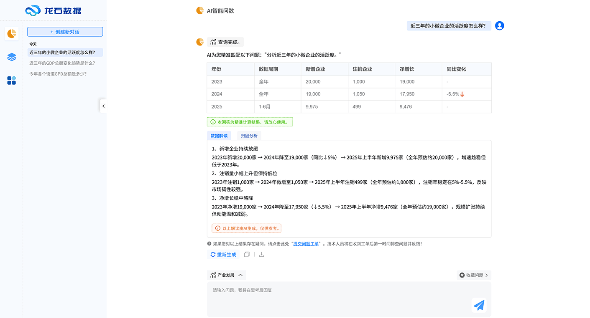The width and height of the screenshot is (590, 318).
Task: Click the user avatar icon
Action: coord(499,26)
